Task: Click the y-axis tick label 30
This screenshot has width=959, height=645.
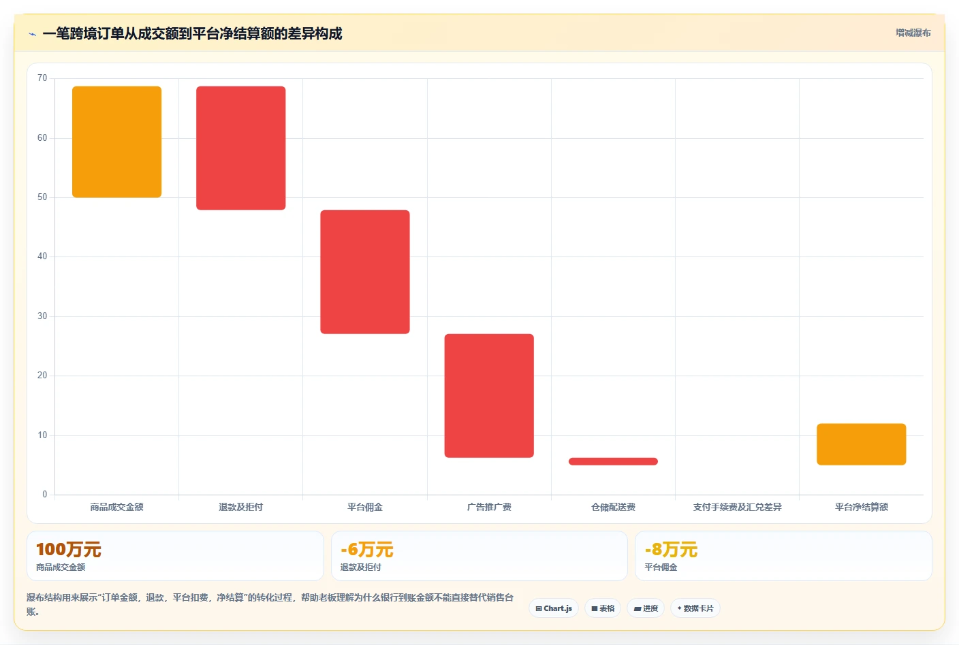Action: click(x=42, y=316)
